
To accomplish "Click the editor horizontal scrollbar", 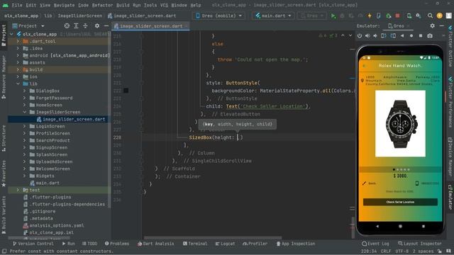I will (x=213, y=238).
